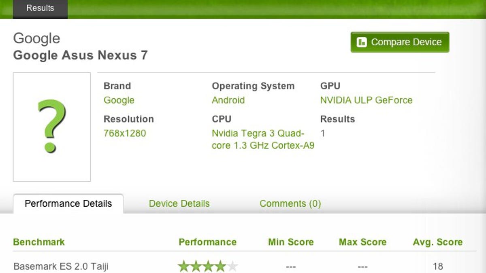Image resolution: width=486 pixels, height=273 pixels.
Task: Click the Performance column header
Action: 207,242
